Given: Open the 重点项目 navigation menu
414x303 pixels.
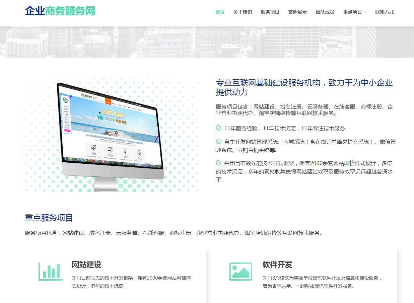Looking at the screenshot, I should pyautogui.click(x=352, y=12).
